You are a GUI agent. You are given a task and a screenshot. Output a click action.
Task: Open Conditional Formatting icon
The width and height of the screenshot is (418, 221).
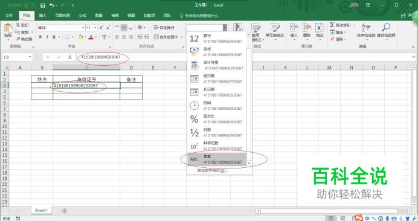point(238,28)
